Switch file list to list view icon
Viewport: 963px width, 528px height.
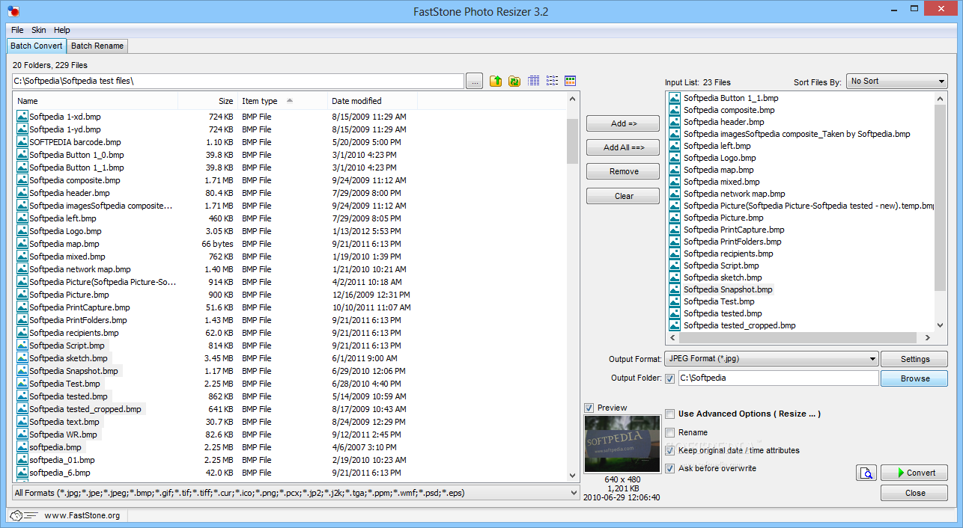(x=552, y=81)
